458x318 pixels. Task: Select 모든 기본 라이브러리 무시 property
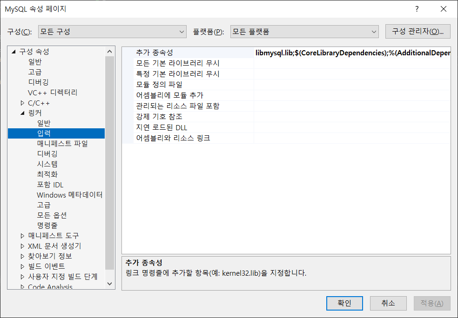(x=286, y=63)
